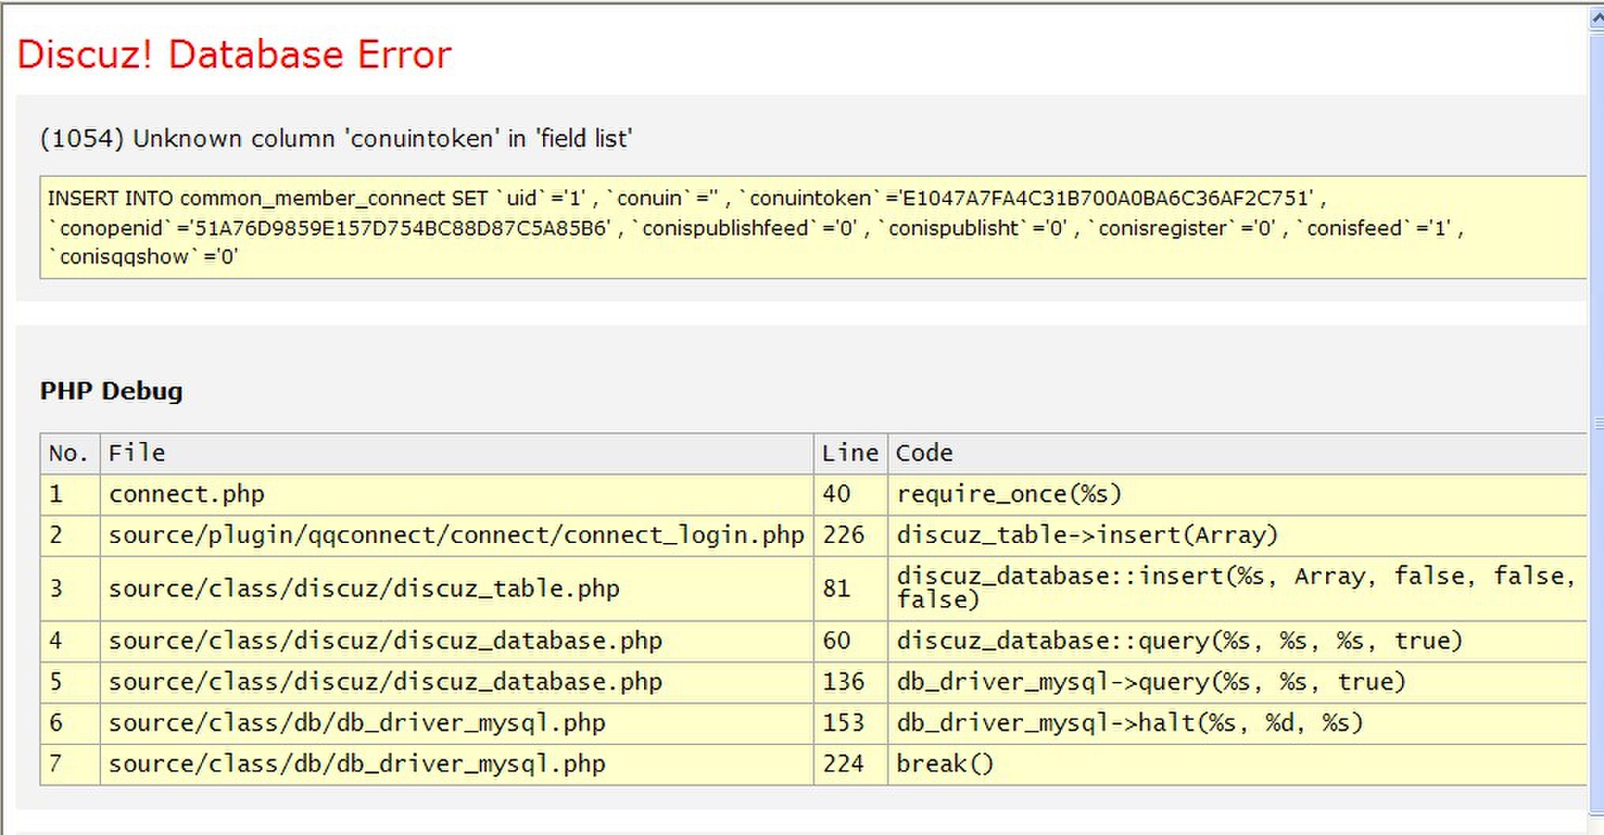The height and width of the screenshot is (835, 1604).
Task: Click the Code column header
Action: click(924, 453)
